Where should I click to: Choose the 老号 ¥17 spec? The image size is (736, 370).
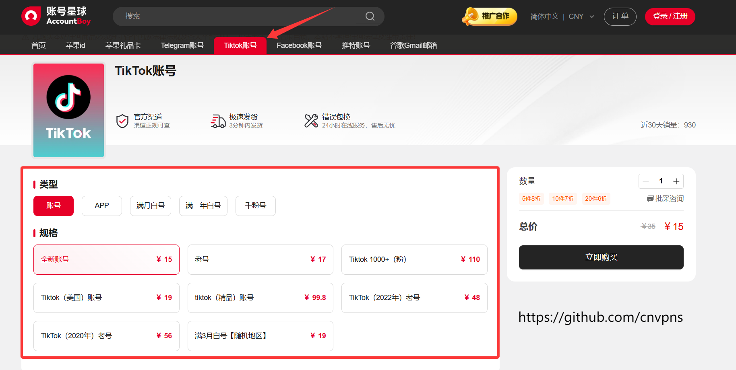(x=260, y=260)
